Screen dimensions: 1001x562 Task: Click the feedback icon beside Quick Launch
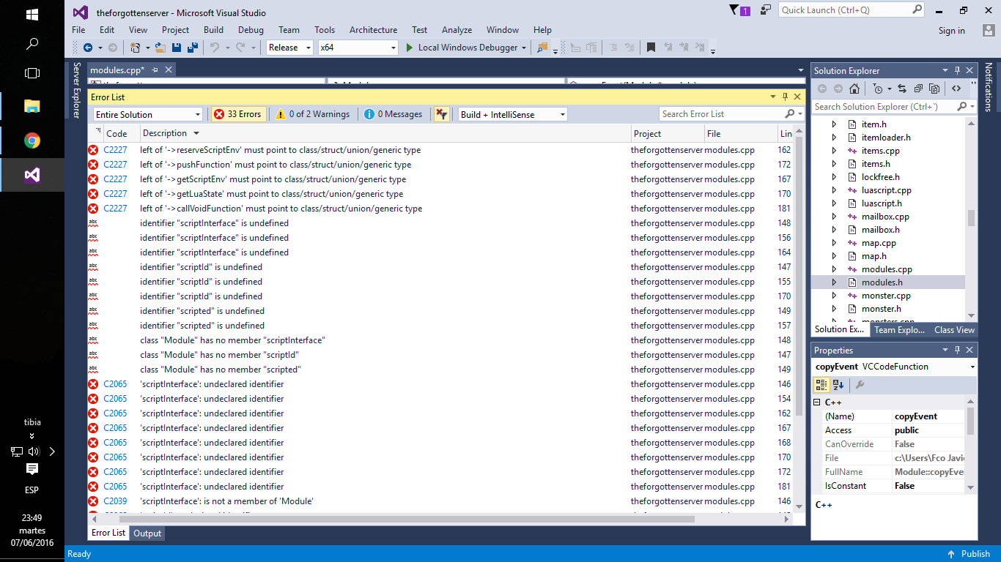(766, 10)
